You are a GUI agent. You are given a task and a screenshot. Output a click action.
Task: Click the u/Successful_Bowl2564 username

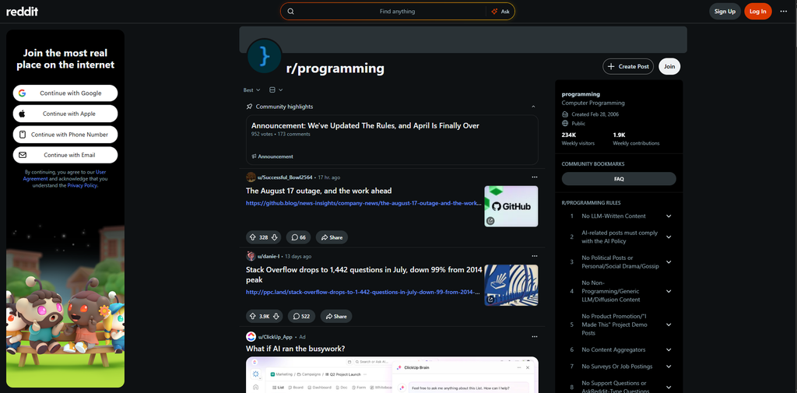[285, 177]
